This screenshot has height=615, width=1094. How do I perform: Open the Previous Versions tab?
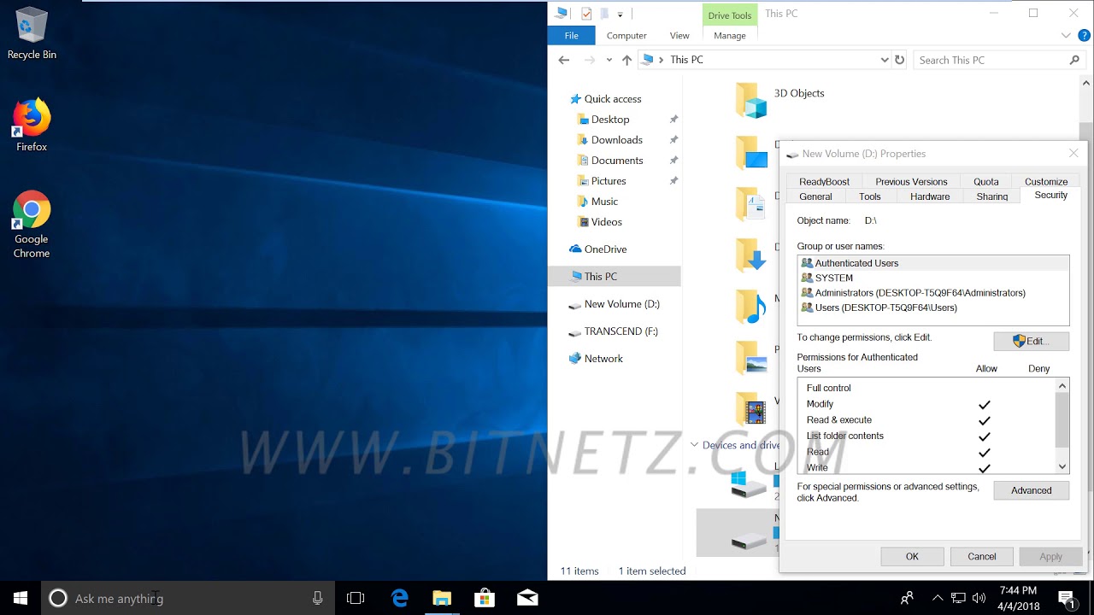pos(911,181)
